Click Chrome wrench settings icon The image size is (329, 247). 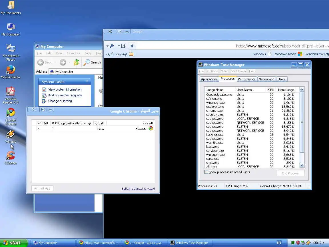click(112, 46)
